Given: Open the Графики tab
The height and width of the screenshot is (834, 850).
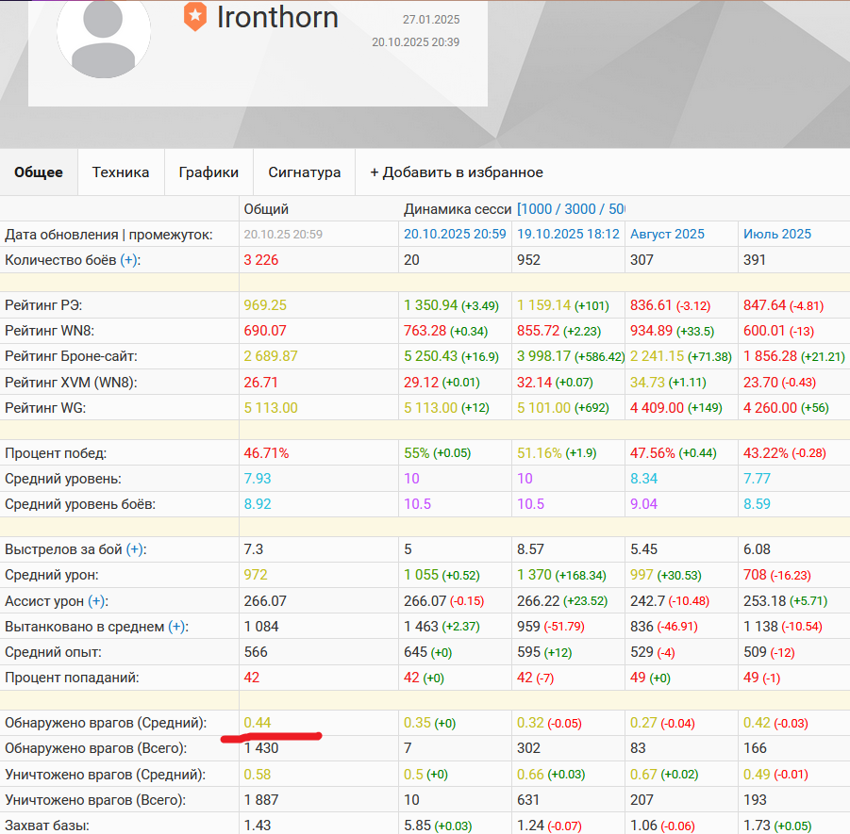Looking at the screenshot, I should pyautogui.click(x=208, y=172).
